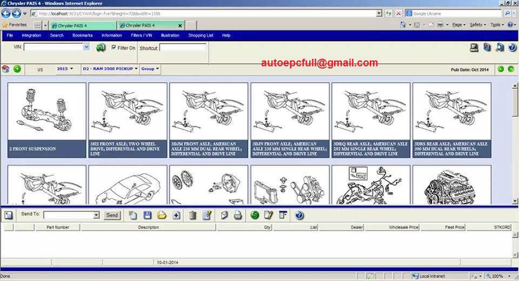Click the Part Number column header

58,227
